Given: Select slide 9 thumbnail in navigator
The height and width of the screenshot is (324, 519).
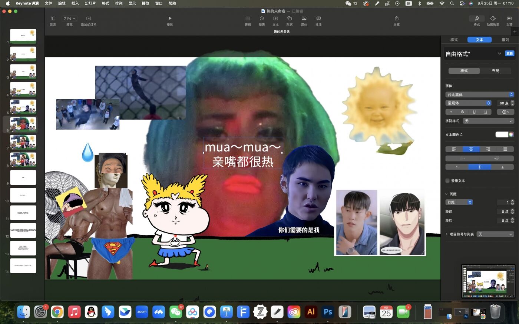Looking at the screenshot, I should coord(23,177).
